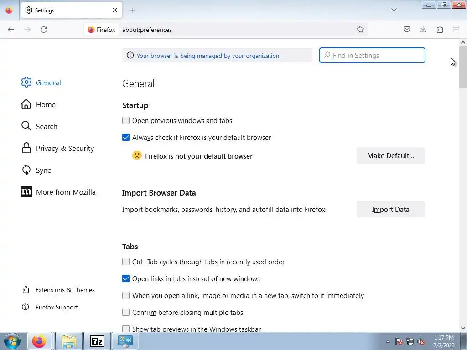Click Firefox icon in the taskbar

[39, 341]
